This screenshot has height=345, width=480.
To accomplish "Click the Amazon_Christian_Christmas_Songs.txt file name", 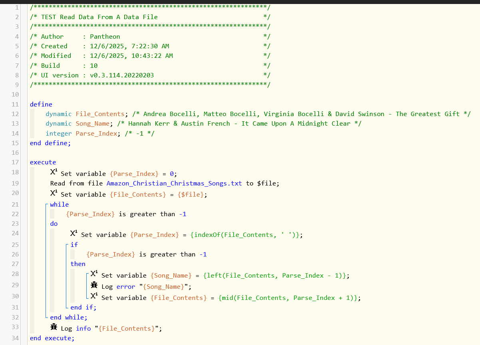I will coord(174,183).
